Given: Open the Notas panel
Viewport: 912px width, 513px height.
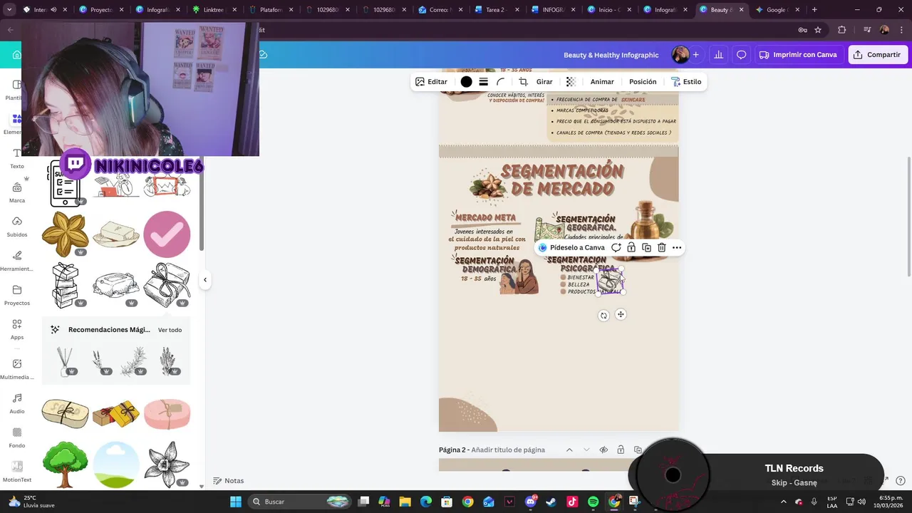Looking at the screenshot, I should tap(228, 481).
